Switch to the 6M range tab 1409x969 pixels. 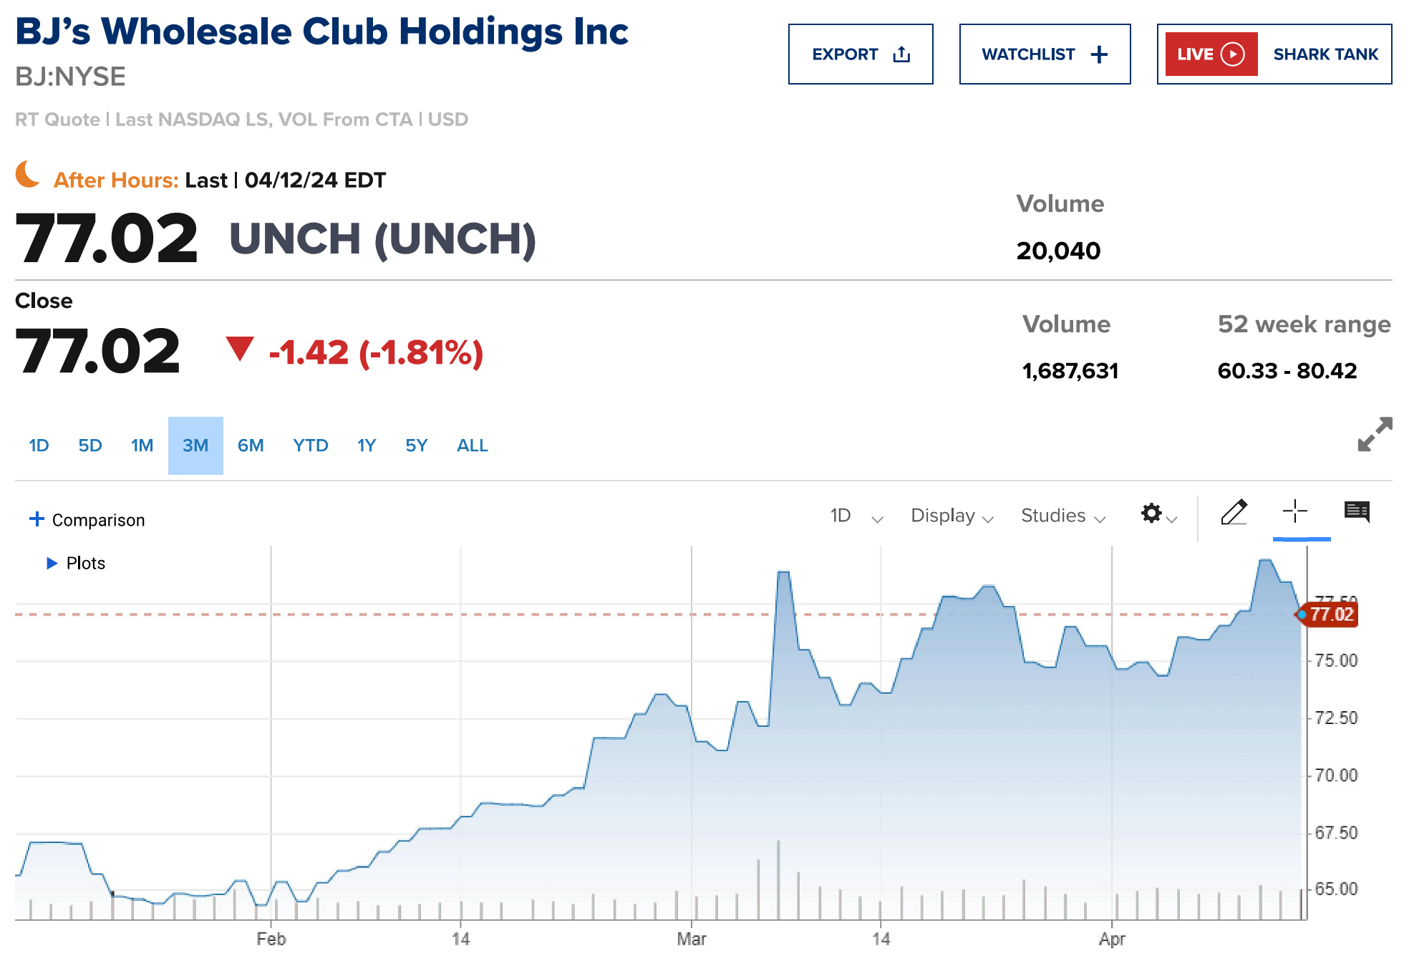pyautogui.click(x=251, y=445)
